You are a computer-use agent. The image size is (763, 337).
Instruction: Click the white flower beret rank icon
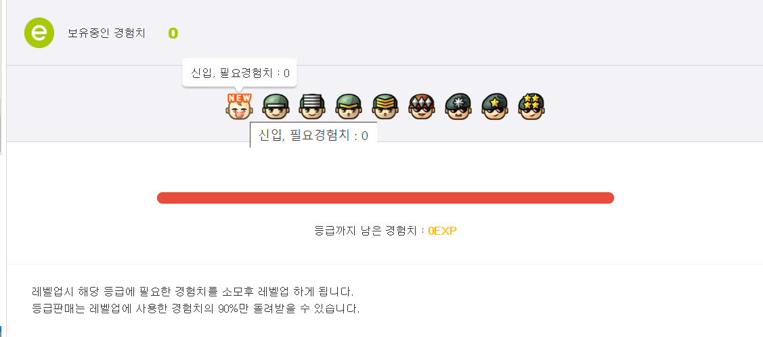point(458,106)
